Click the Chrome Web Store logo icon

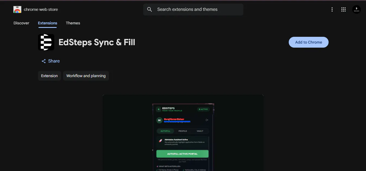(17, 9)
